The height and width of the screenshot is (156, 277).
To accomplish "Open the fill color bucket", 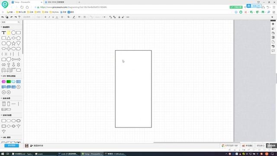I will coord(69,17).
